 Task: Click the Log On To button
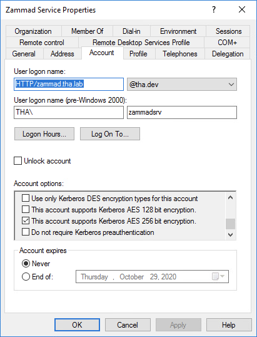pyautogui.click(x=110, y=134)
